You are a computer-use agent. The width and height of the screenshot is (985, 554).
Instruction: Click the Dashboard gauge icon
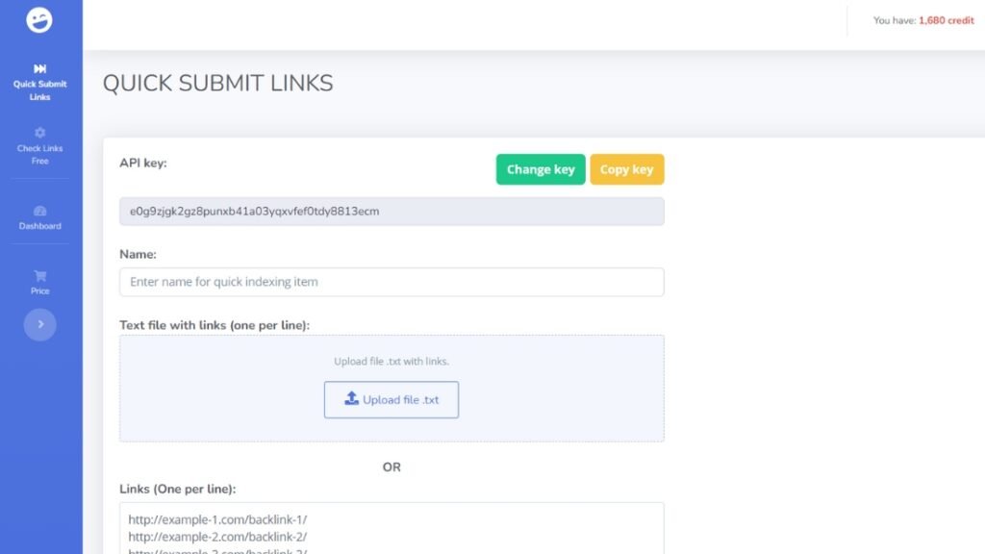coord(39,211)
